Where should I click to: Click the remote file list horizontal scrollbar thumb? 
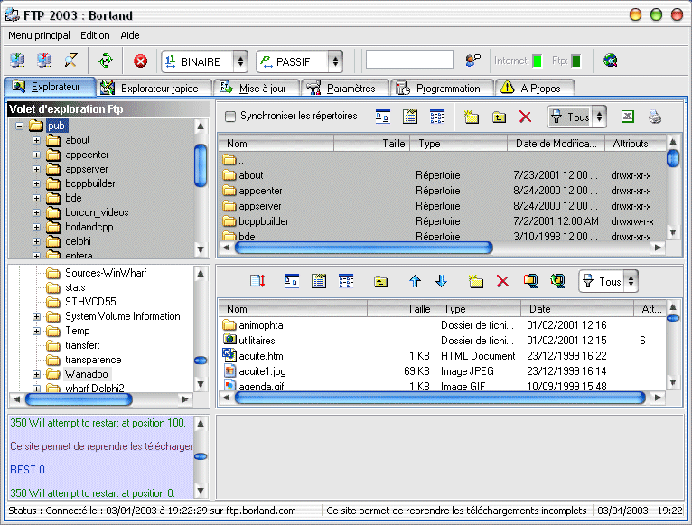(x=364, y=248)
